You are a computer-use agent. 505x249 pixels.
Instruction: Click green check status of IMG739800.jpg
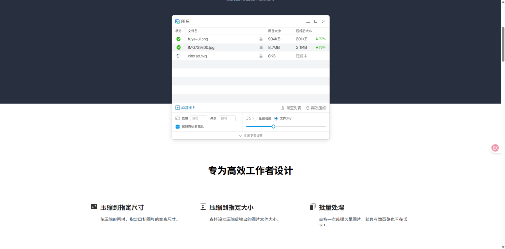179,47
